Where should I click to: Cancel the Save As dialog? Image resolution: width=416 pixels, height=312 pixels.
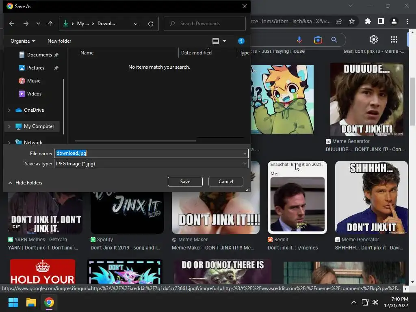point(226,182)
